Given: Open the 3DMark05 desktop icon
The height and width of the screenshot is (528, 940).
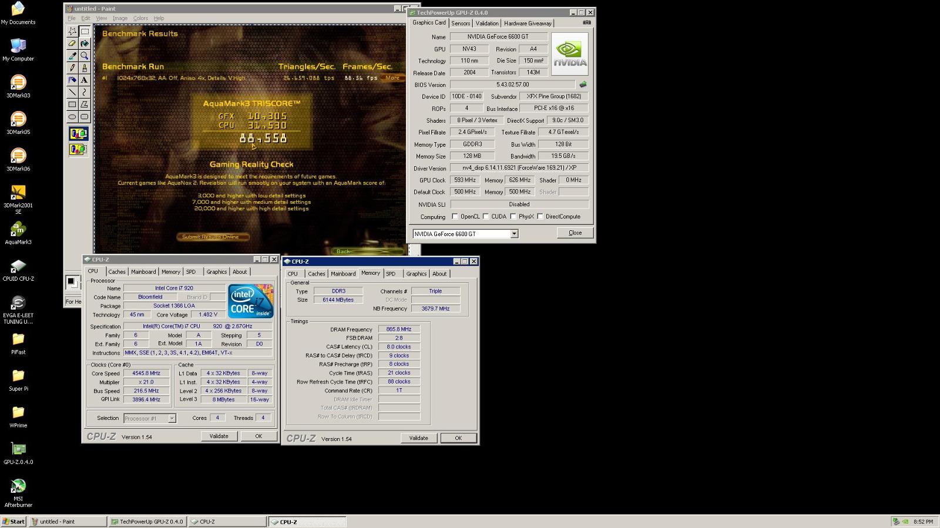Looking at the screenshot, I should coord(18,123).
